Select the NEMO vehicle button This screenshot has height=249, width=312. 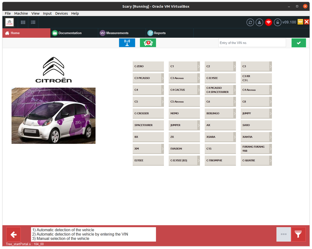pyautogui.click(x=184, y=113)
